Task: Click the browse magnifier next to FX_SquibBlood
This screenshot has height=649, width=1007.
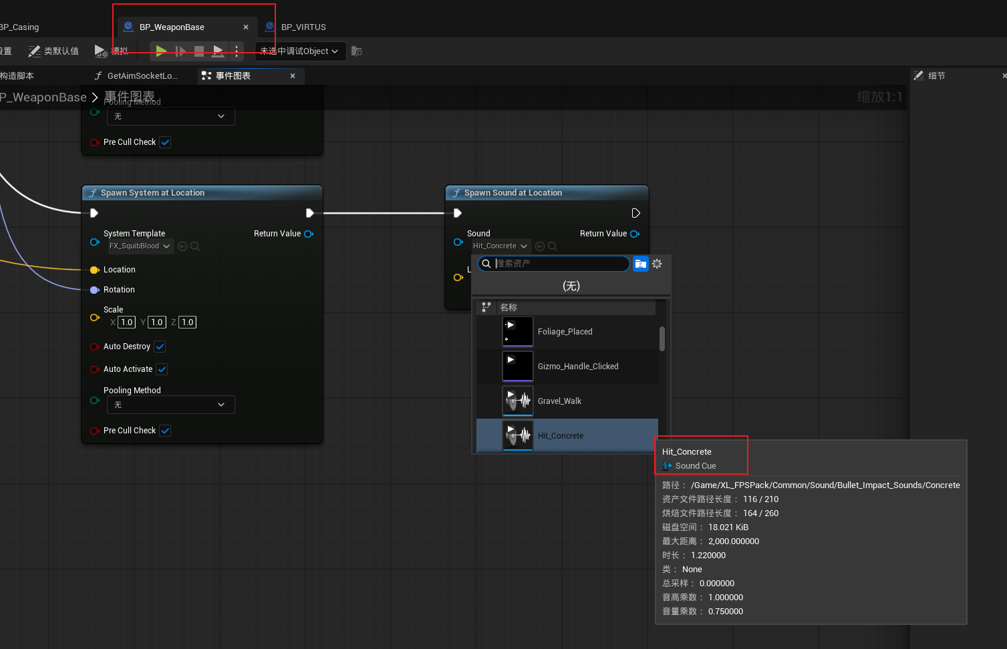Action: [x=195, y=246]
